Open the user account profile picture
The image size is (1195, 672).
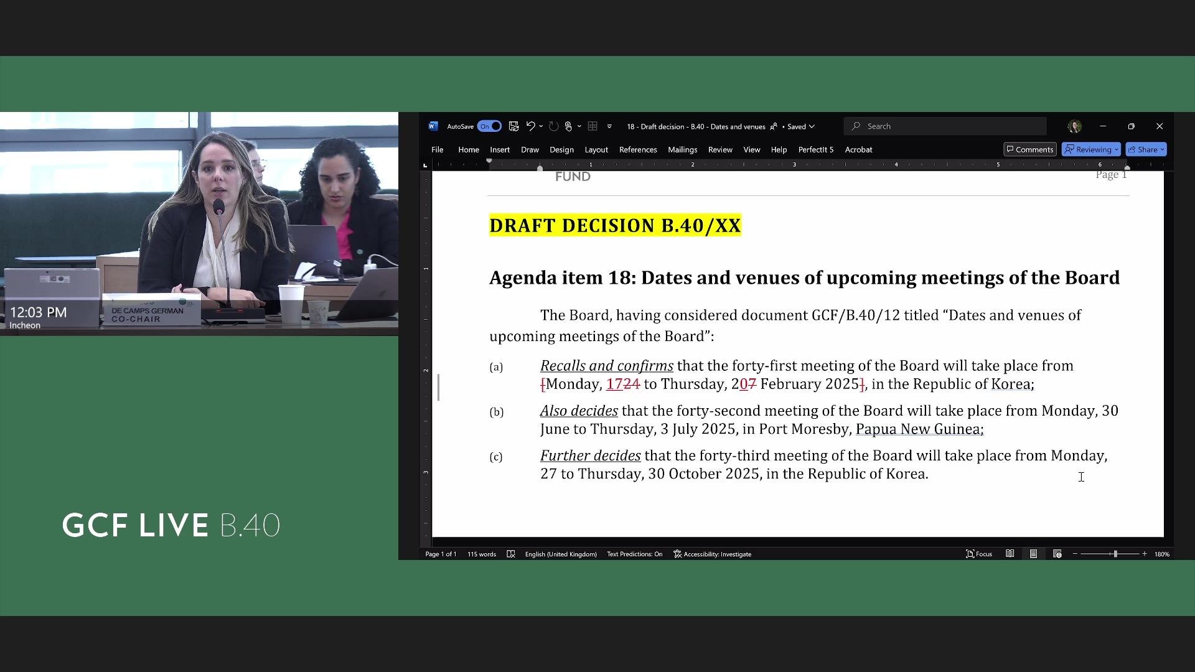1074,126
